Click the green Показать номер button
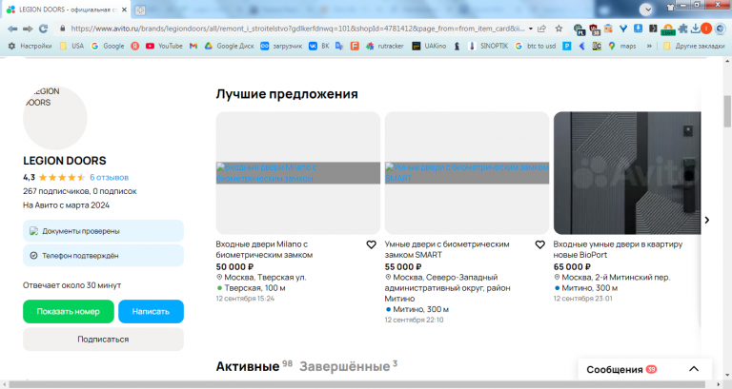This screenshot has width=732, height=389. point(69,311)
